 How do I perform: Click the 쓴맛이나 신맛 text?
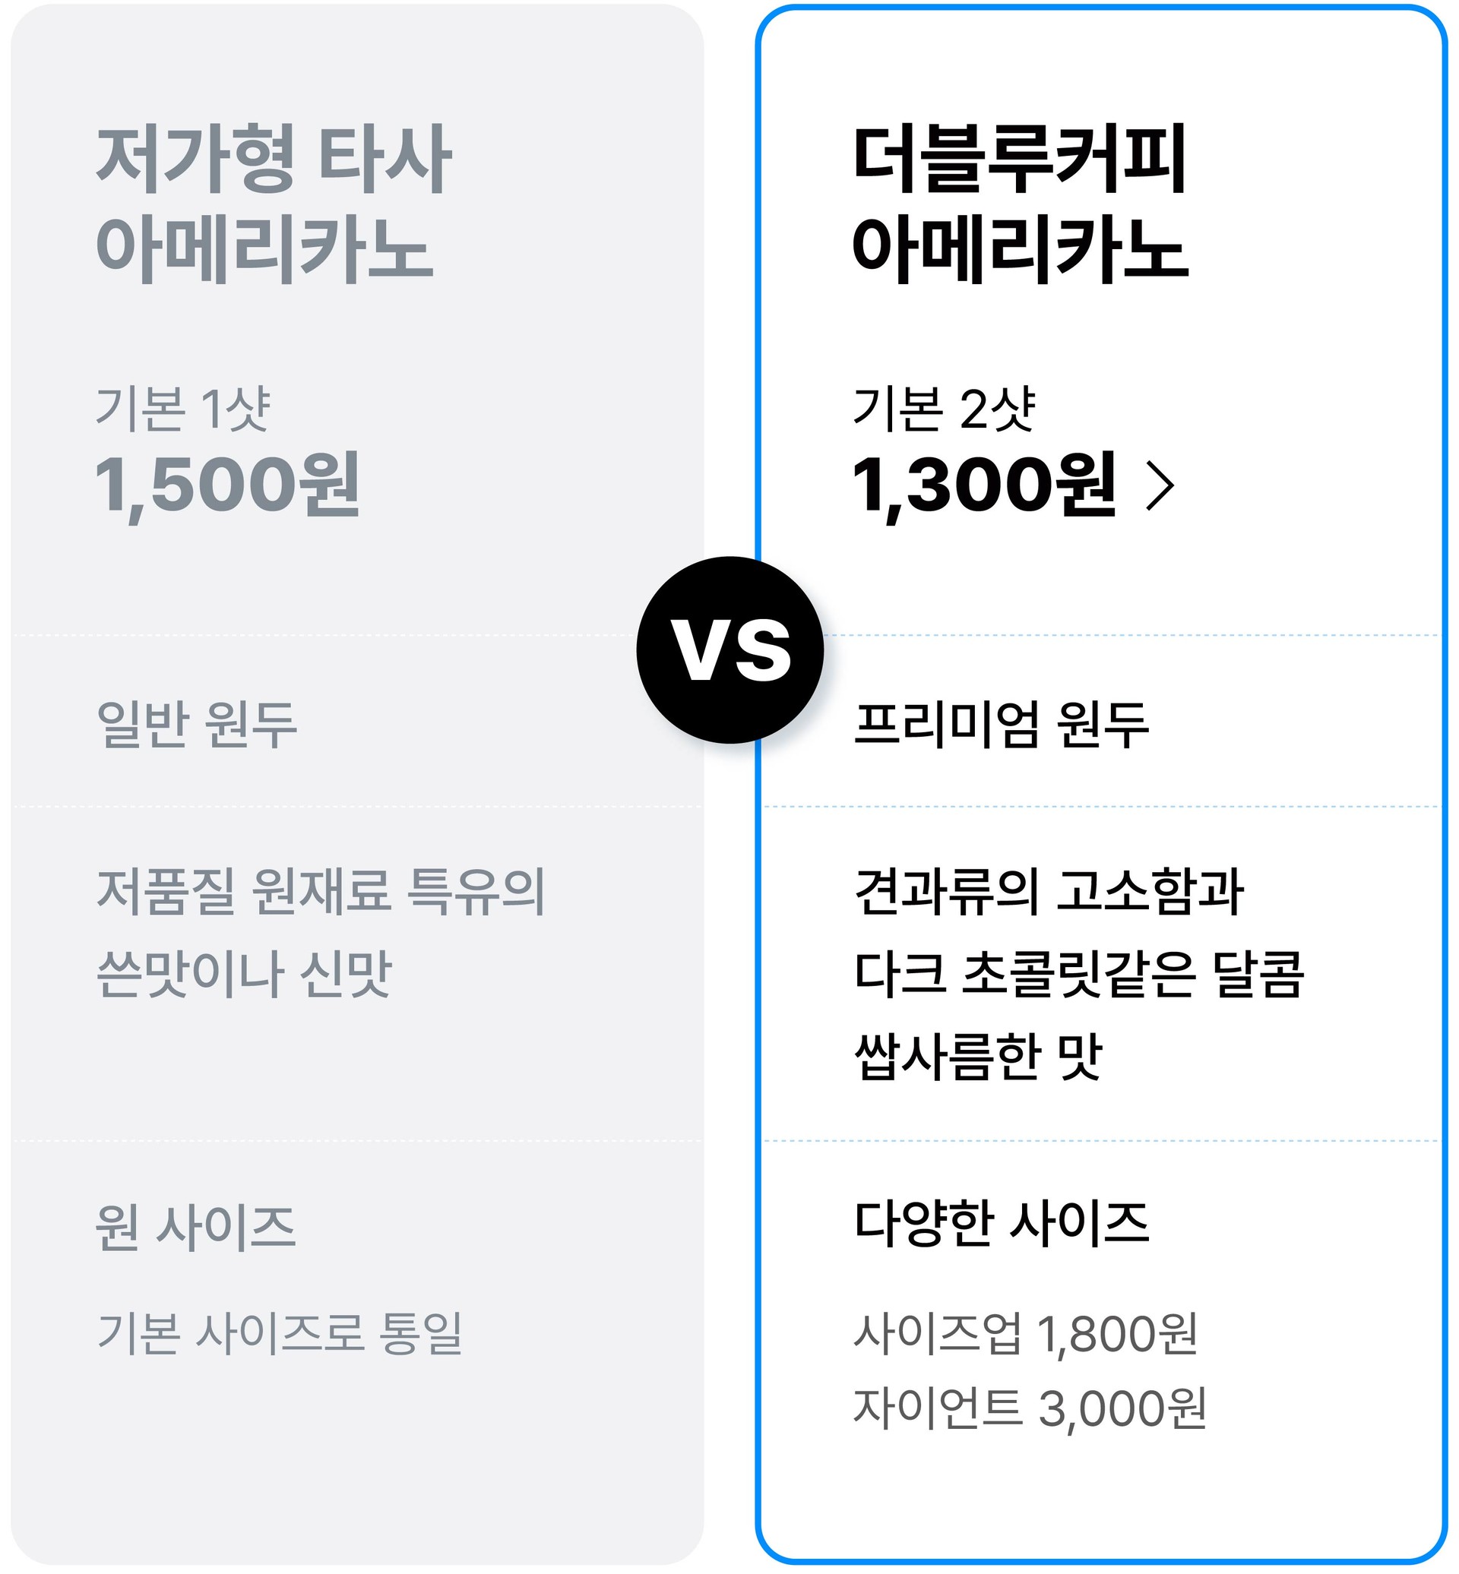[244, 974]
